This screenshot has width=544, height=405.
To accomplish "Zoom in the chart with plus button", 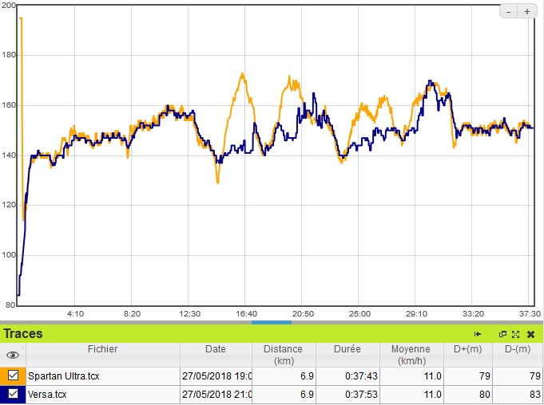I will click(x=527, y=11).
